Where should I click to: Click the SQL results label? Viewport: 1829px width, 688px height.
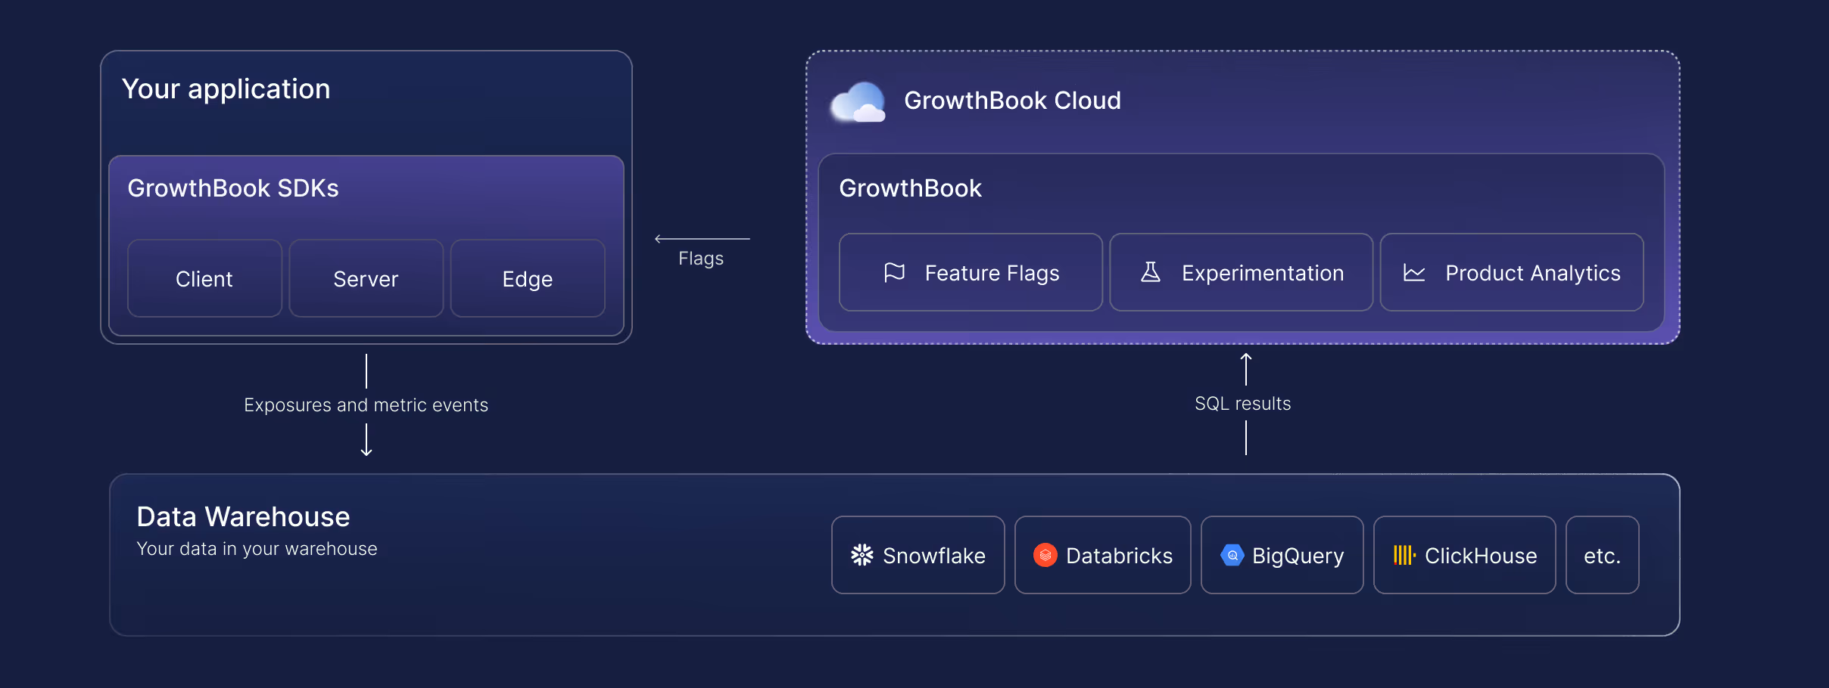pyautogui.click(x=1242, y=403)
